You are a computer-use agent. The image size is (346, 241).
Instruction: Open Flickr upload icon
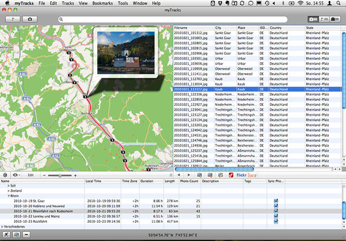(241, 175)
